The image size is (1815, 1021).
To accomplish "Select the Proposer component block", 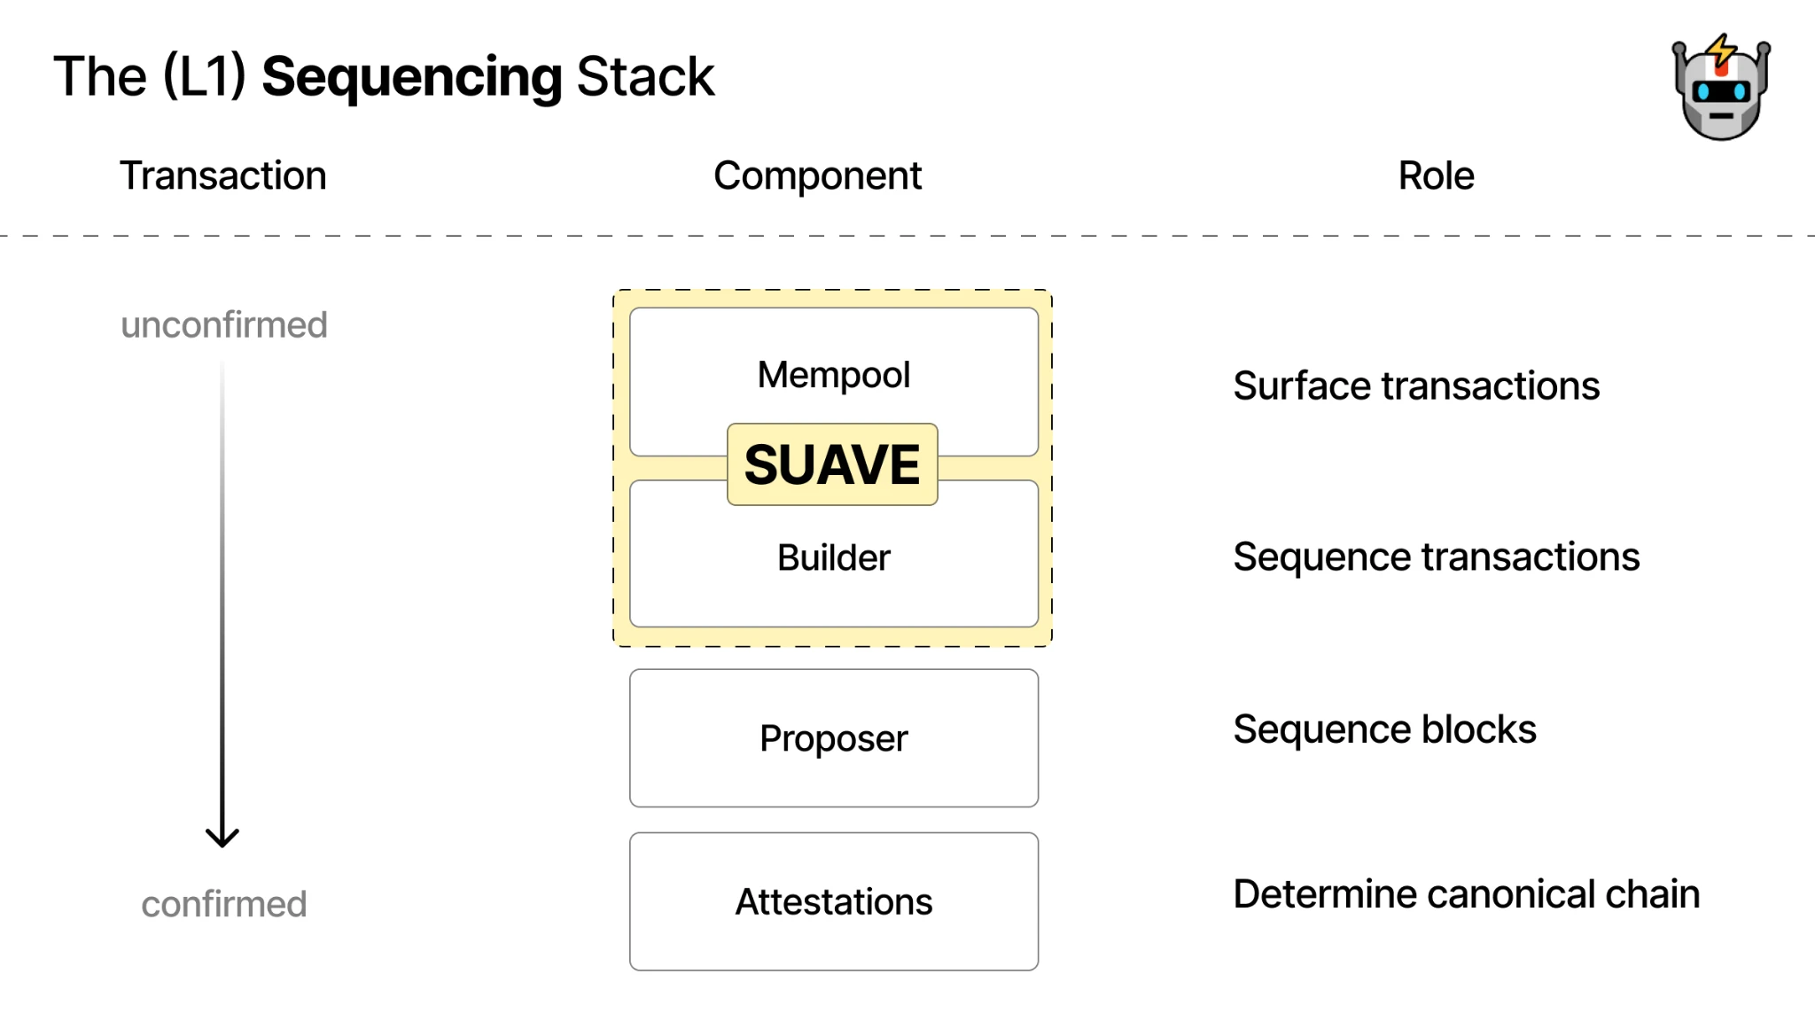I will click(x=833, y=737).
